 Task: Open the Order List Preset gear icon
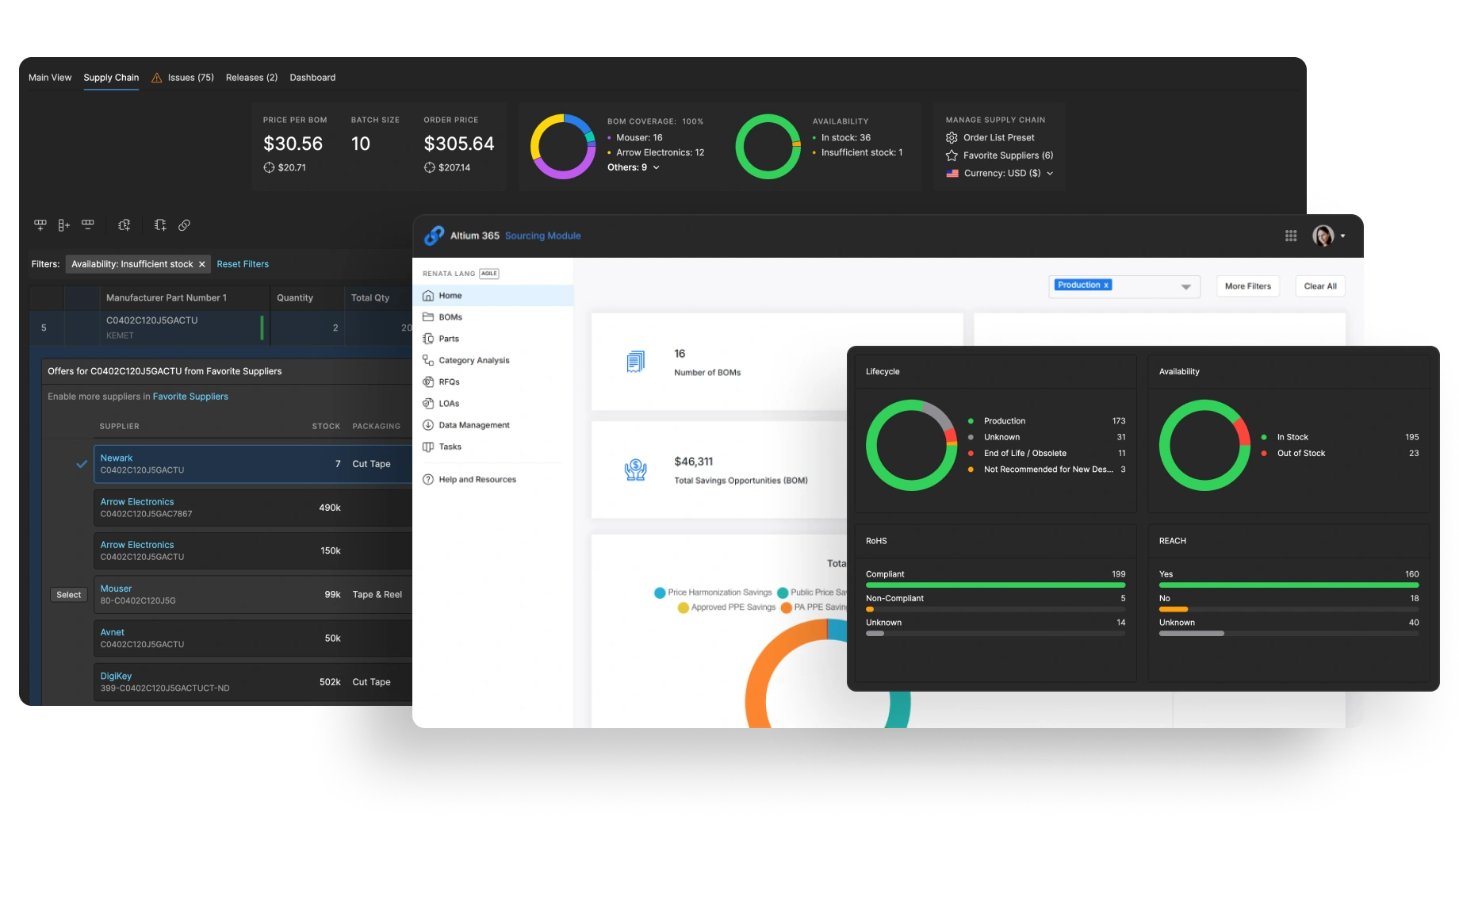coord(952,138)
